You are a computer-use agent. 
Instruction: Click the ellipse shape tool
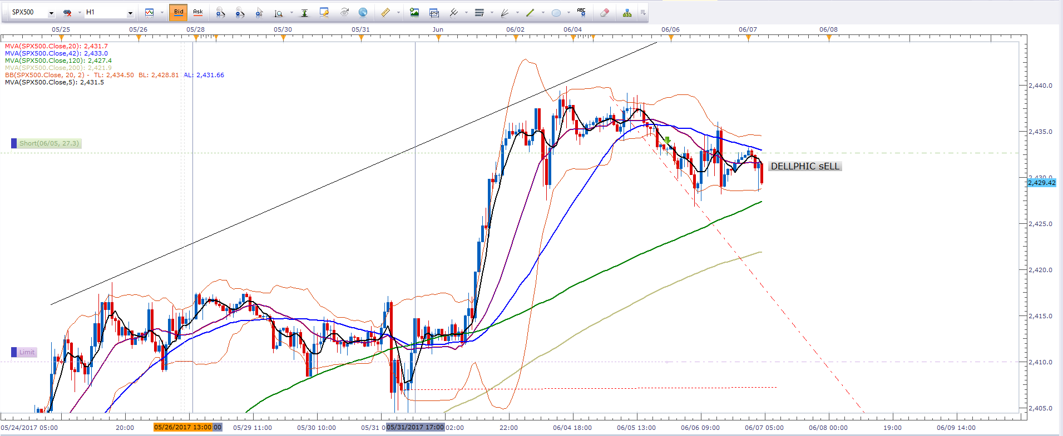pyautogui.click(x=556, y=12)
